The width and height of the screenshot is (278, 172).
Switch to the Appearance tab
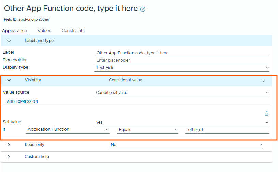click(x=14, y=31)
